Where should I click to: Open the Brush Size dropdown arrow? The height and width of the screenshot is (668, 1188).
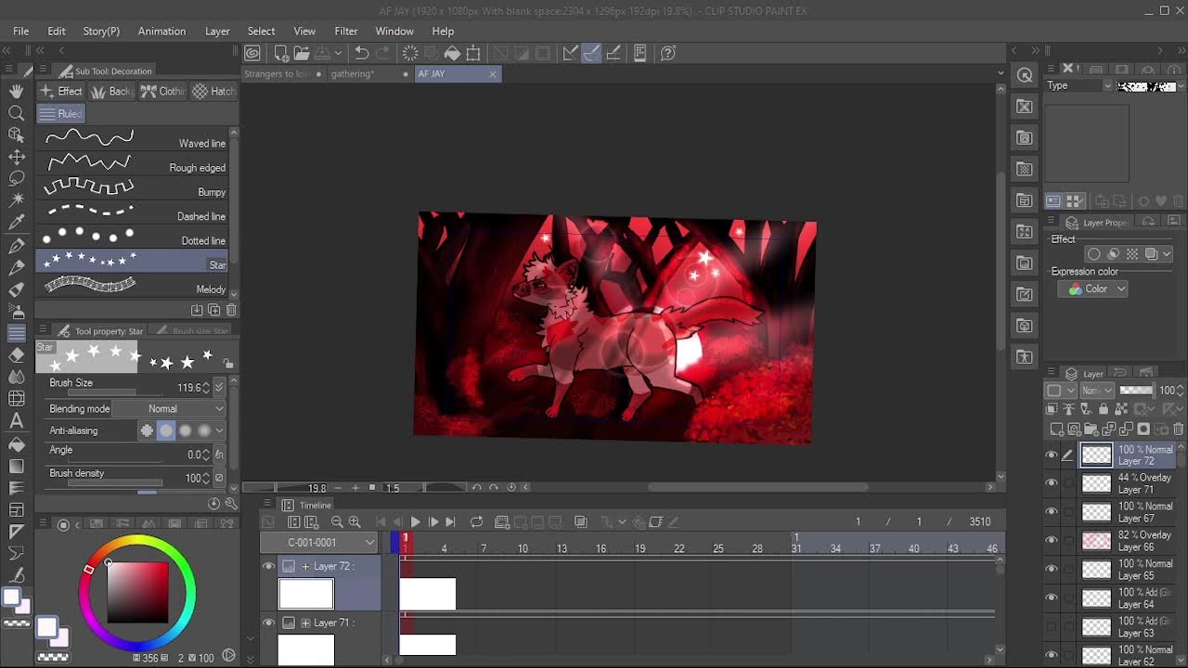pos(219,387)
